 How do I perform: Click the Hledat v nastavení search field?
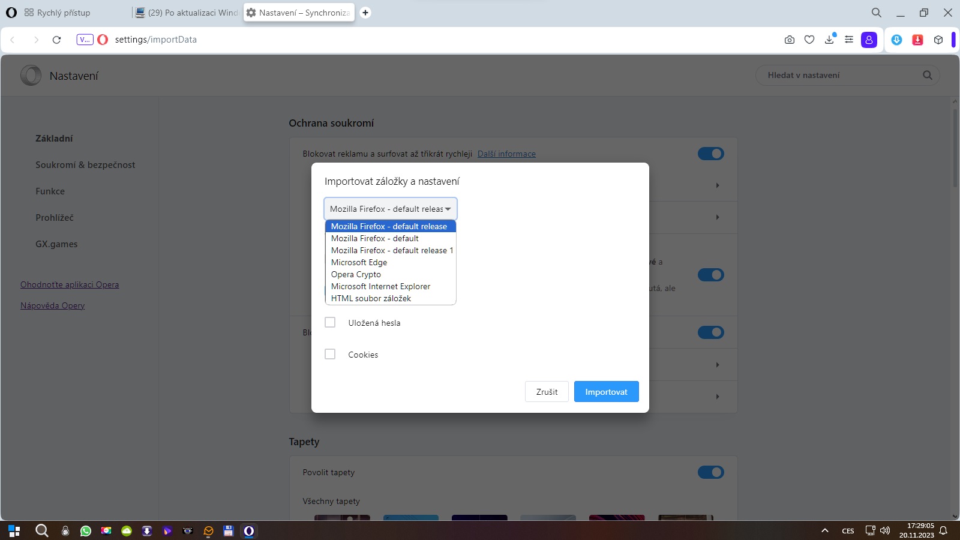tap(847, 75)
